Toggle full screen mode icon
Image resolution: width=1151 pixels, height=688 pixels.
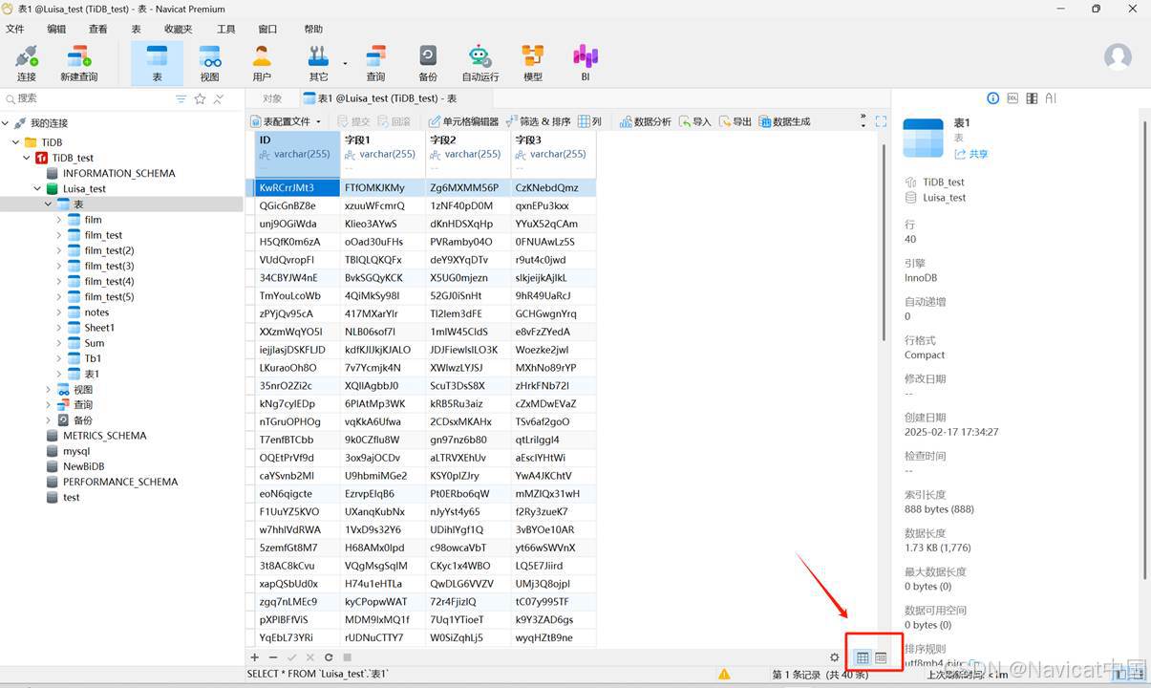point(881,121)
